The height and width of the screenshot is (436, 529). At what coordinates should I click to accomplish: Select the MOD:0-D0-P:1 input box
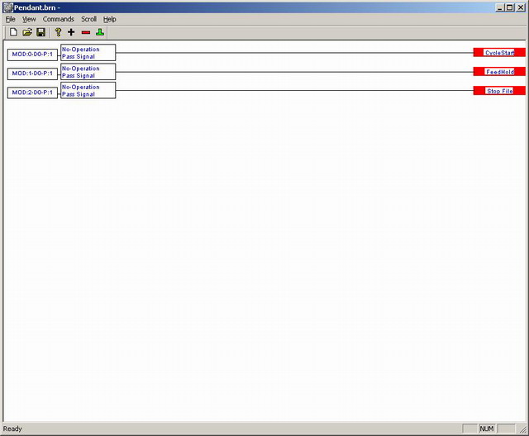pos(32,54)
